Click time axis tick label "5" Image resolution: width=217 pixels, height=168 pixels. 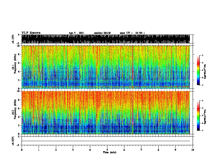107,150
